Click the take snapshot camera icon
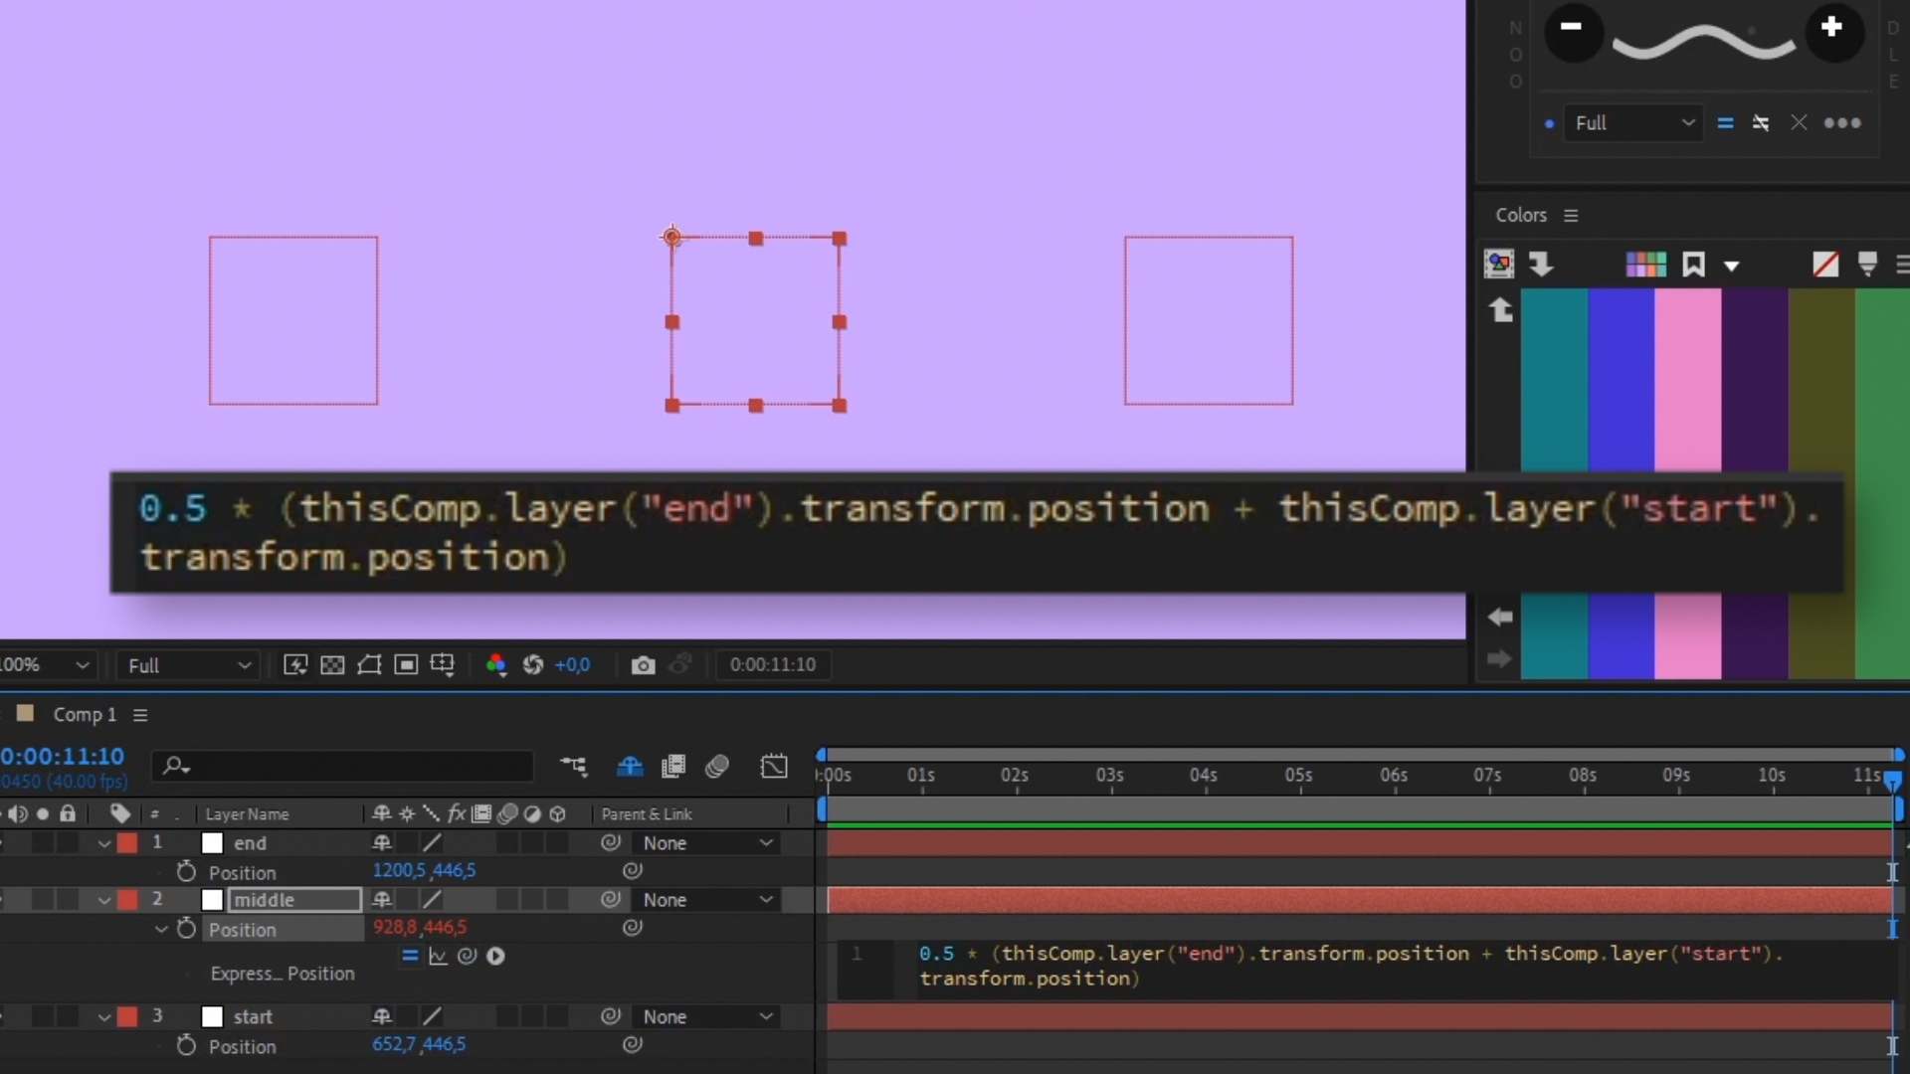 (643, 664)
